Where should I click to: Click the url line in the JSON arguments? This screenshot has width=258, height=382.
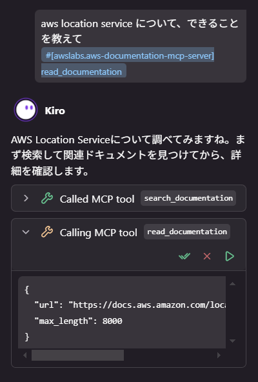pyautogui.click(x=130, y=305)
